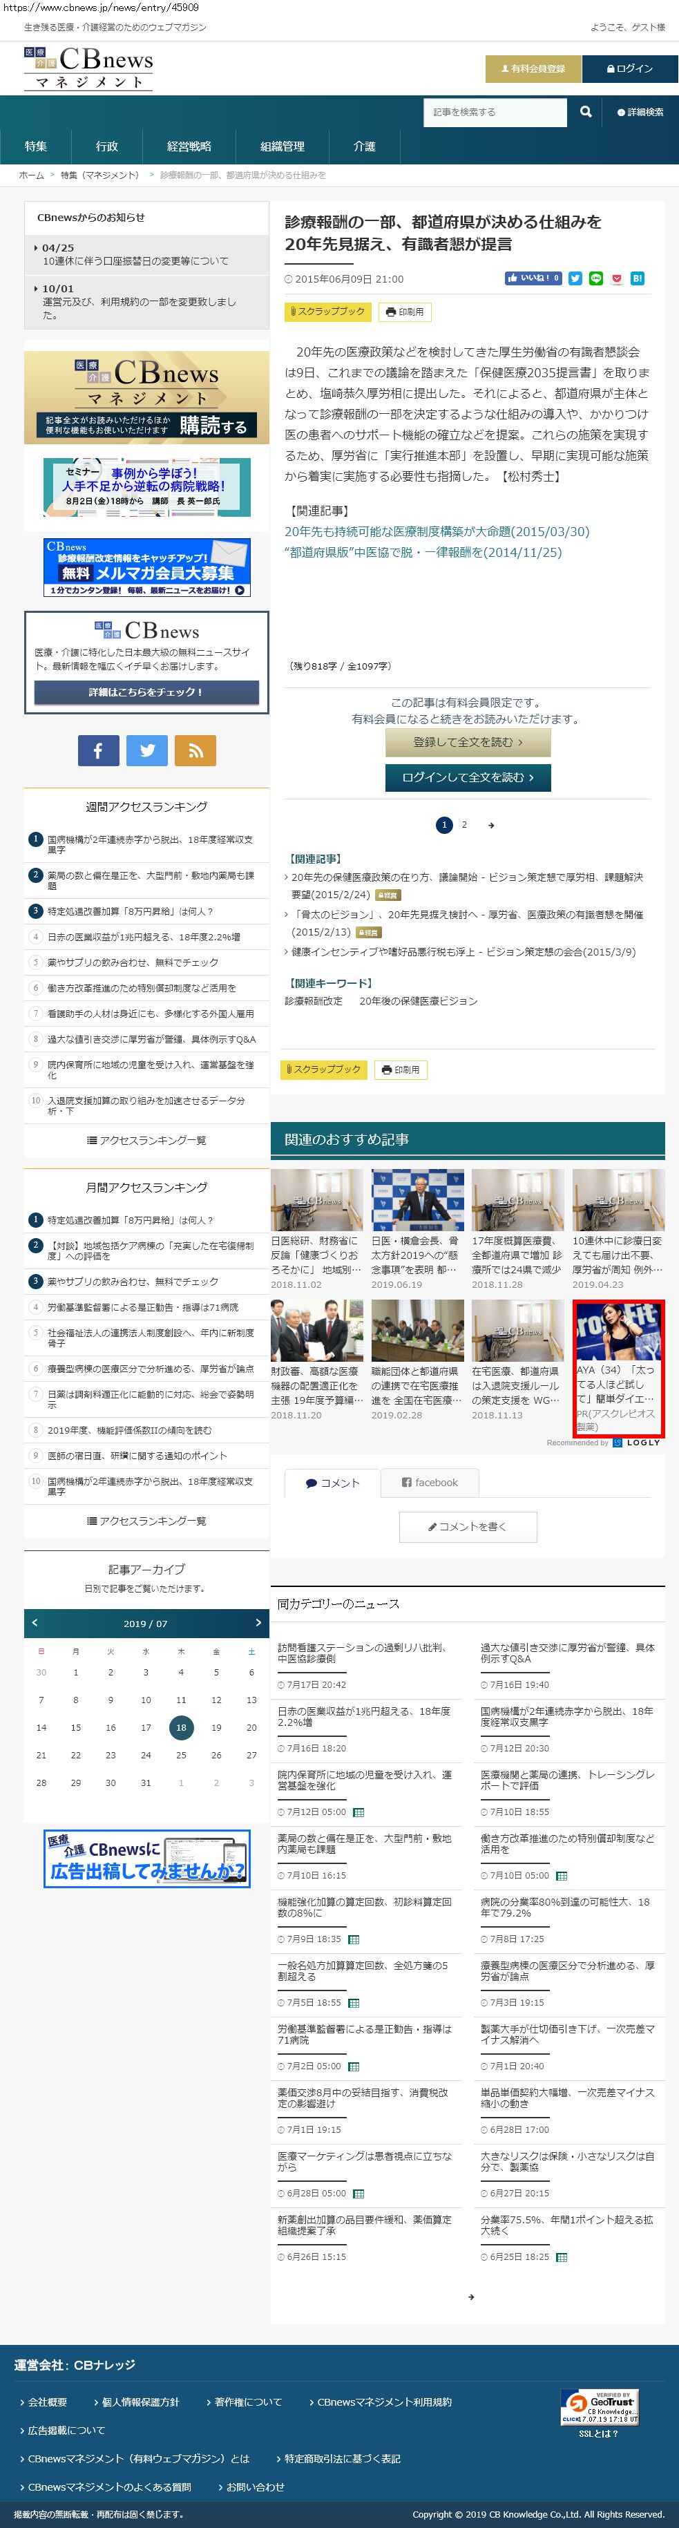Viewport: 679px width, 2528px height.
Task: Type in the 記事を検索する search field
Action: pyautogui.click(x=495, y=112)
